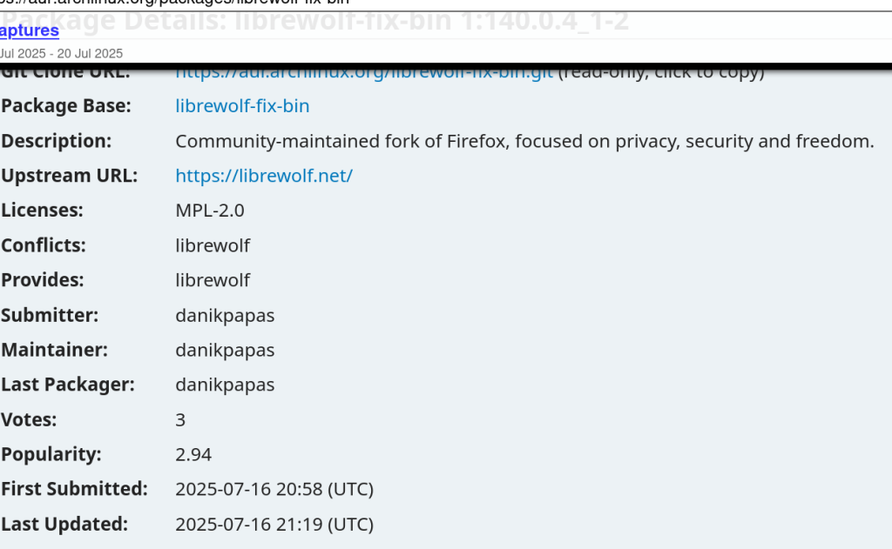Image resolution: width=892 pixels, height=549 pixels.
Task: Click the Wayback URL address field
Action: coord(174,3)
